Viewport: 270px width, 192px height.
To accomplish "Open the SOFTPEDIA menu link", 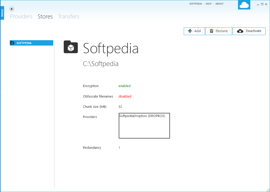I will coord(196,4).
